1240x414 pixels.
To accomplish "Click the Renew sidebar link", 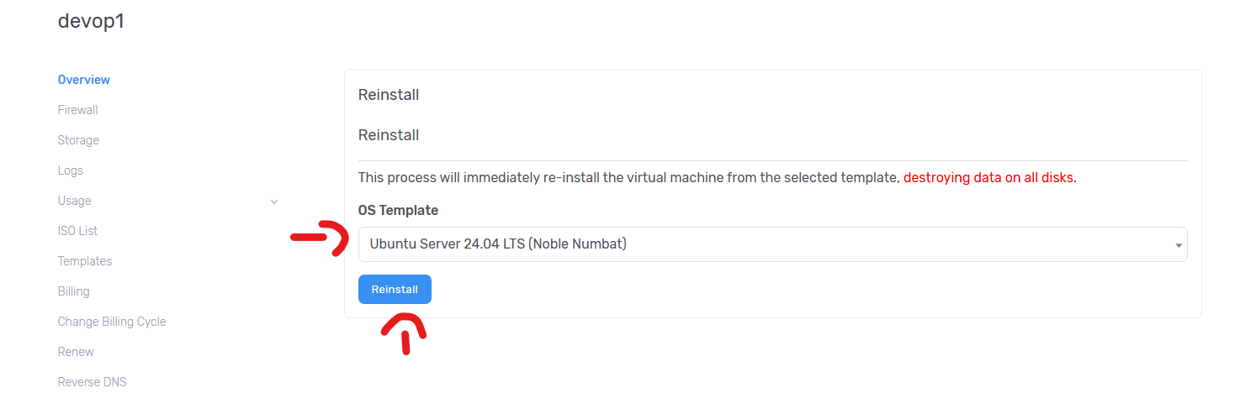I will [x=76, y=352].
